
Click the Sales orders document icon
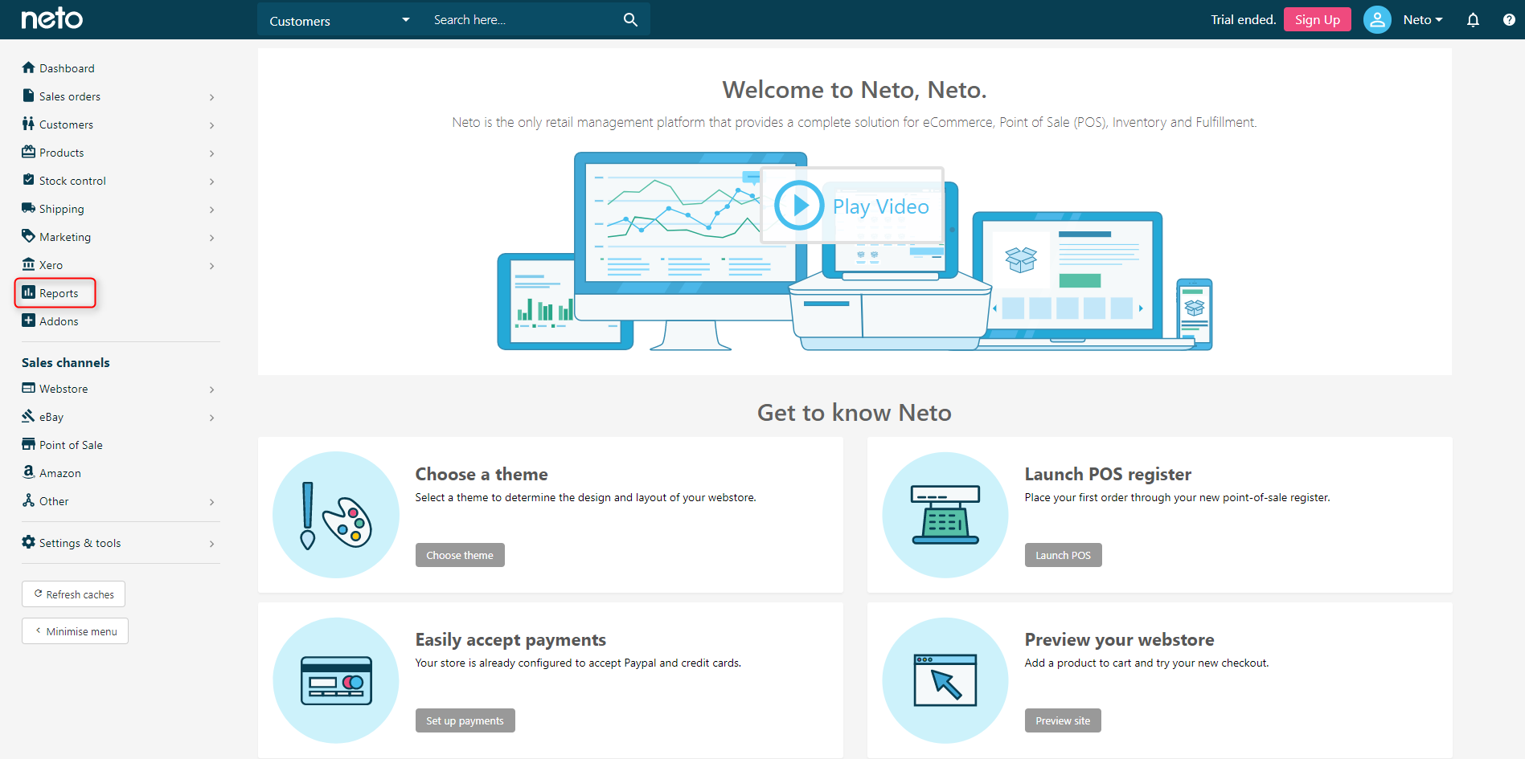coord(29,96)
